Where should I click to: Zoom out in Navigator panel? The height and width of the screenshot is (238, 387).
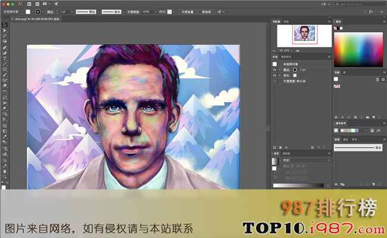[x=274, y=50]
